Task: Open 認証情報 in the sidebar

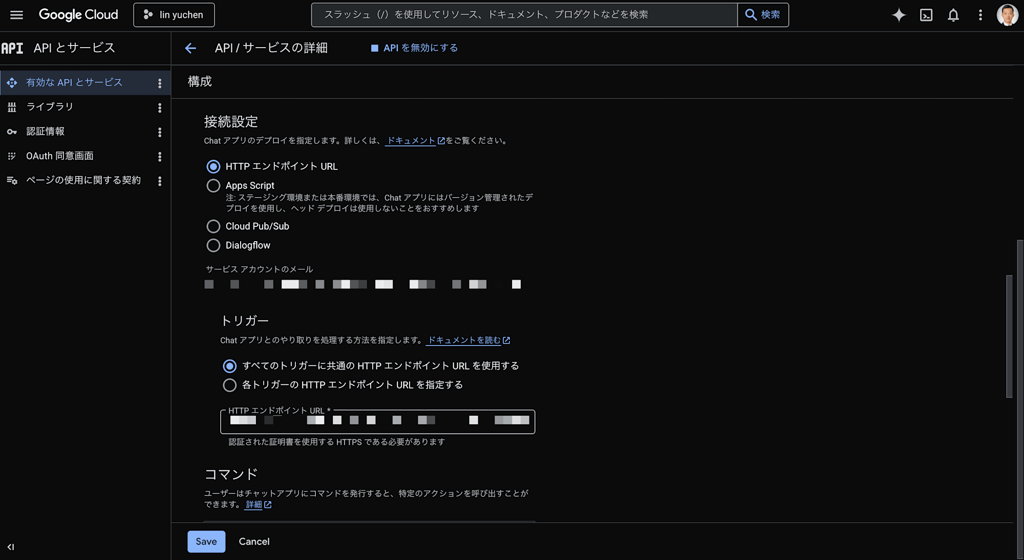Action: click(x=46, y=132)
